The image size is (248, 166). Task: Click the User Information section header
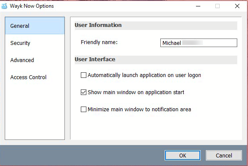[x=156, y=25]
